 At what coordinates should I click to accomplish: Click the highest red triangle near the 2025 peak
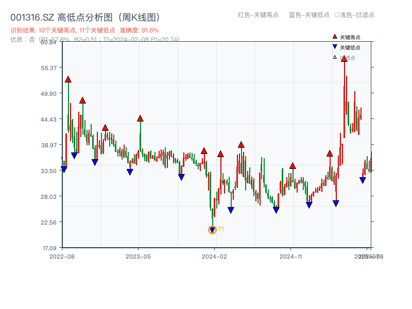pyautogui.click(x=344, y=59)
